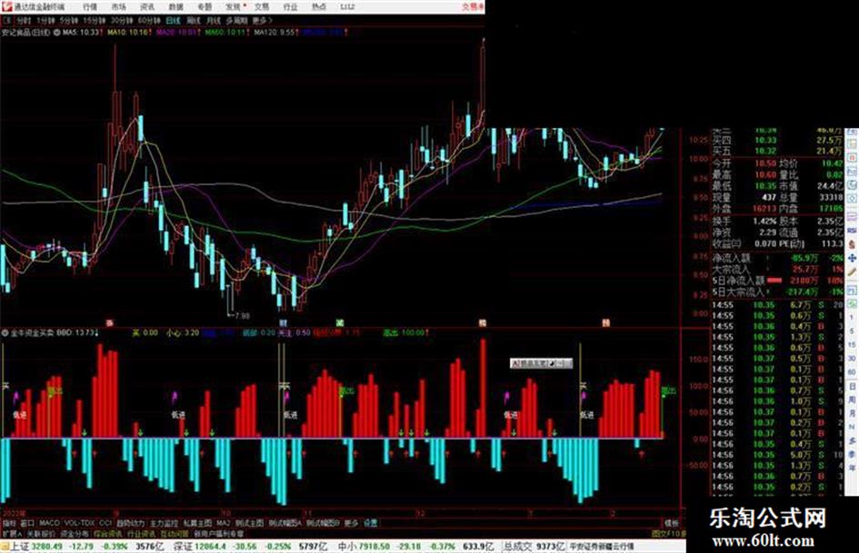The width and height of the screenshot is (859, 553).
Task: Switch to 5-minute period via sidebar '5'
Action: 852,331
